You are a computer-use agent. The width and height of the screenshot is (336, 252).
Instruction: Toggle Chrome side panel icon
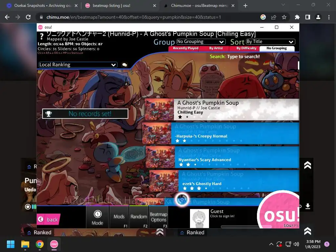click(x=308, y=17)
